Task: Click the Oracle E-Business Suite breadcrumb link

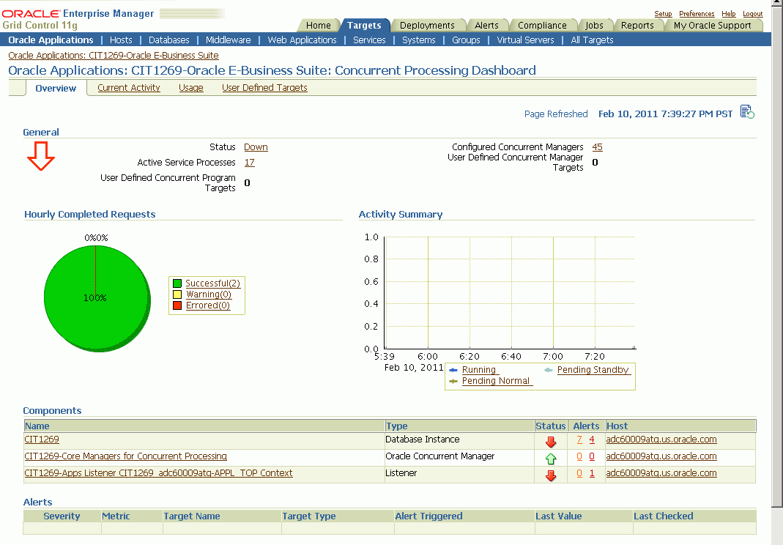Action: 114,56
